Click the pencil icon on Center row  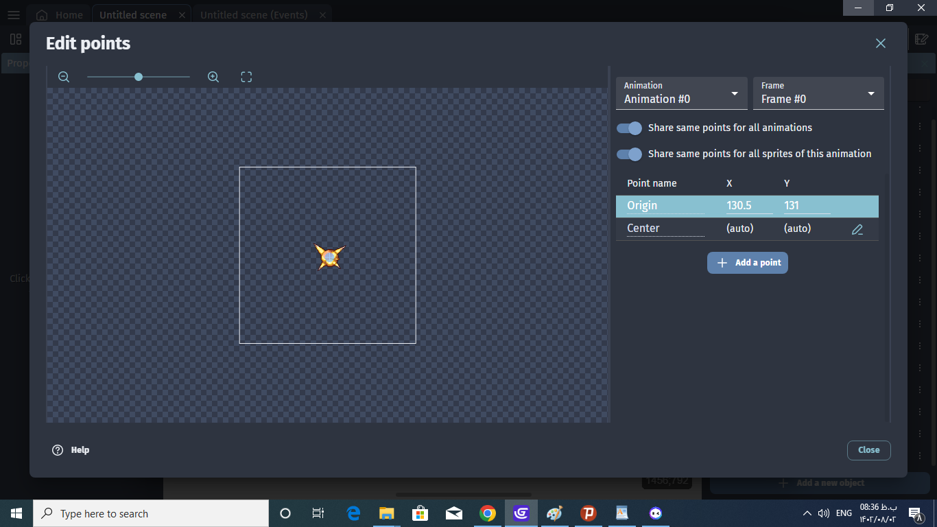pos(857,229)
